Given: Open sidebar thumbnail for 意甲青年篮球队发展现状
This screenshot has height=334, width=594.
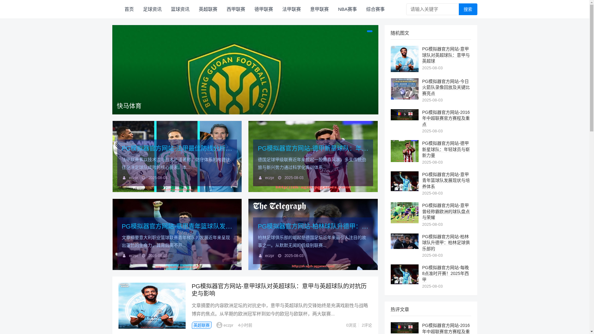Looking at the screenshot, I should click(404, 181).
